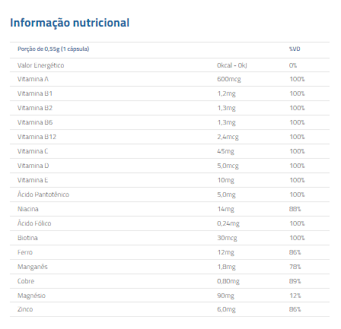Select the Ácido Pantotênico row label

(x=43, y=195)
